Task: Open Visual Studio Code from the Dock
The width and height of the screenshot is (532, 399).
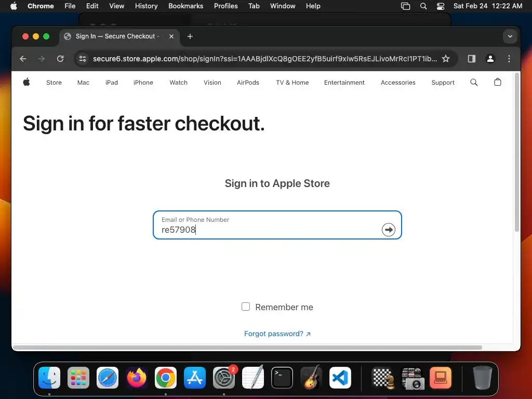Action: click(340, 378)
